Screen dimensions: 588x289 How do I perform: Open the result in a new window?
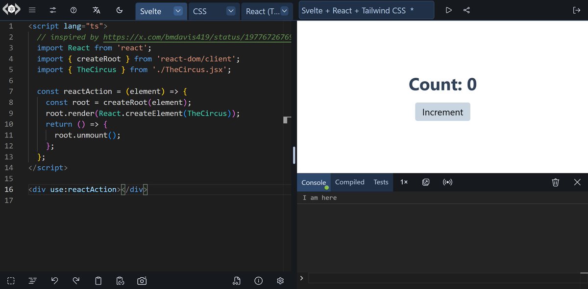(426, 182)
